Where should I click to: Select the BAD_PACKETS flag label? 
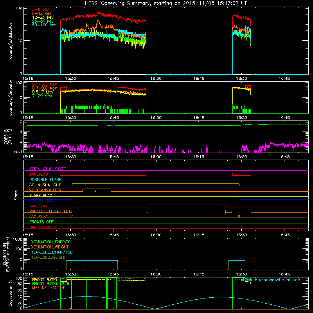43,227
